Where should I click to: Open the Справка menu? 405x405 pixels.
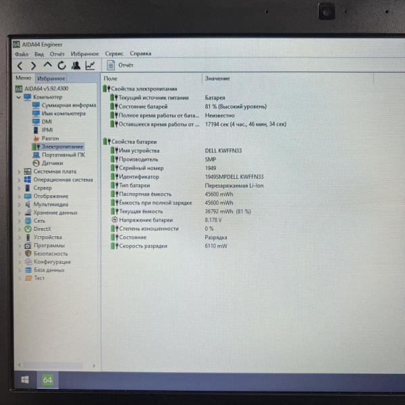pos(140,53)
